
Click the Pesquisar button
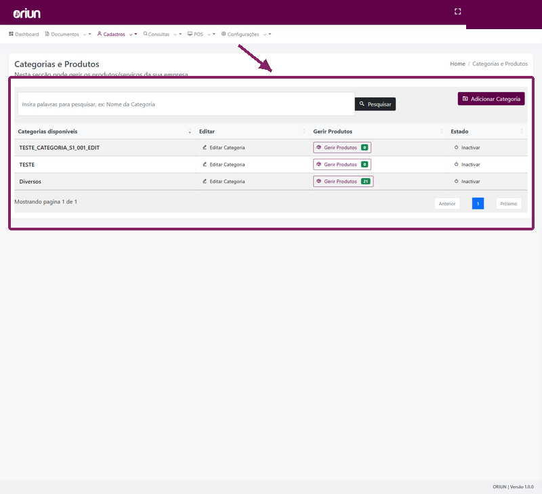tap(375, 104)
